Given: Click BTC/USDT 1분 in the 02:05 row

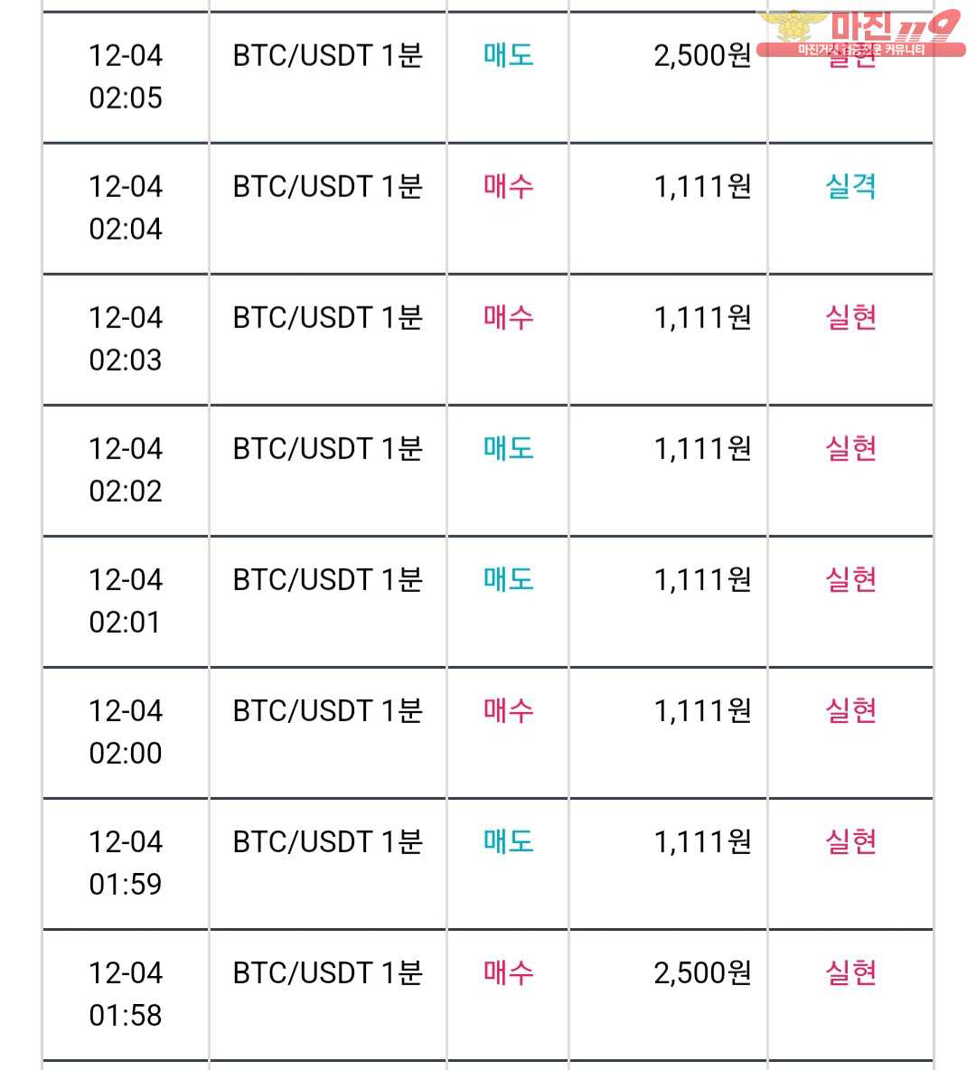Looking at the screenshot, I should click(328, 55).
